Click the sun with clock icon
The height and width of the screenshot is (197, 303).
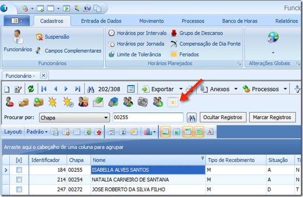pos(68,102)
